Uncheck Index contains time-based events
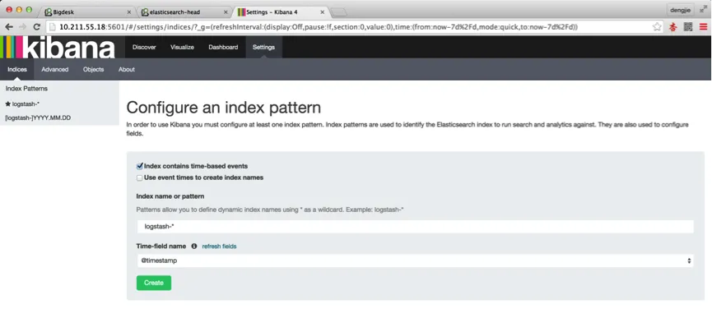This screenshot has width=712, height=309. (x=139, y=166)
